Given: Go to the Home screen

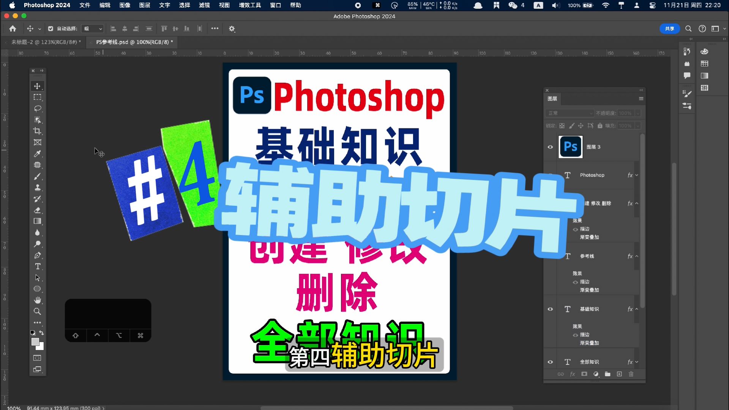Looking at the screenshot, I should tap(13, 28).
